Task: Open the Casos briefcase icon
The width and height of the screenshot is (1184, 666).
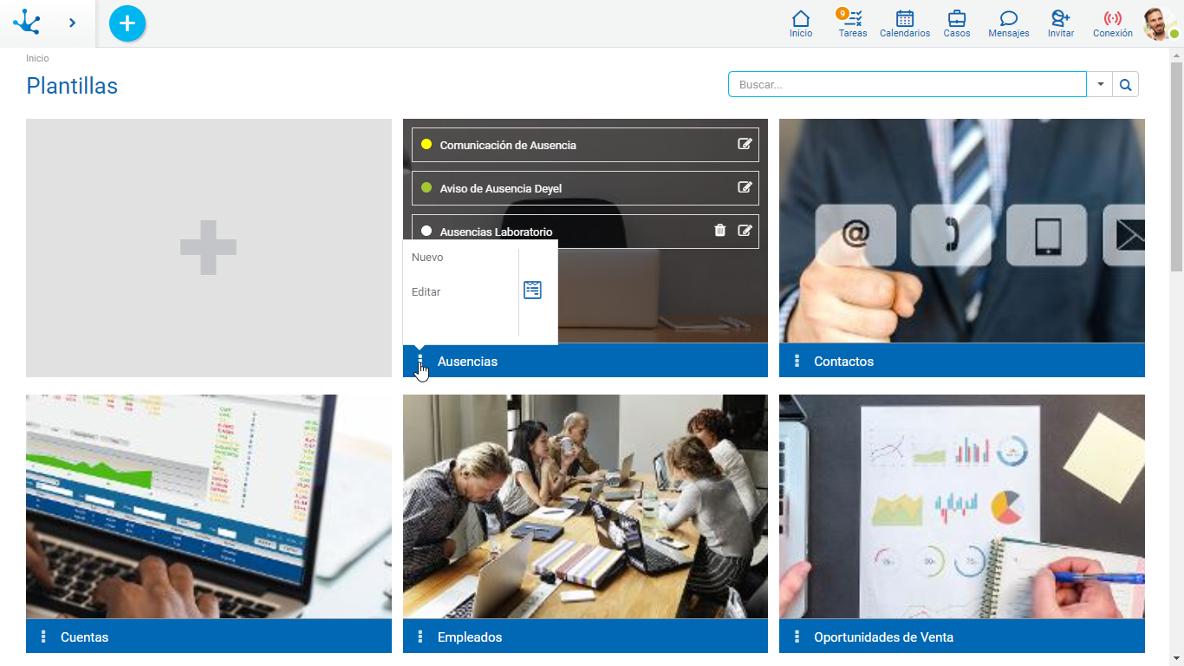Action: click(x=957, y=19)
